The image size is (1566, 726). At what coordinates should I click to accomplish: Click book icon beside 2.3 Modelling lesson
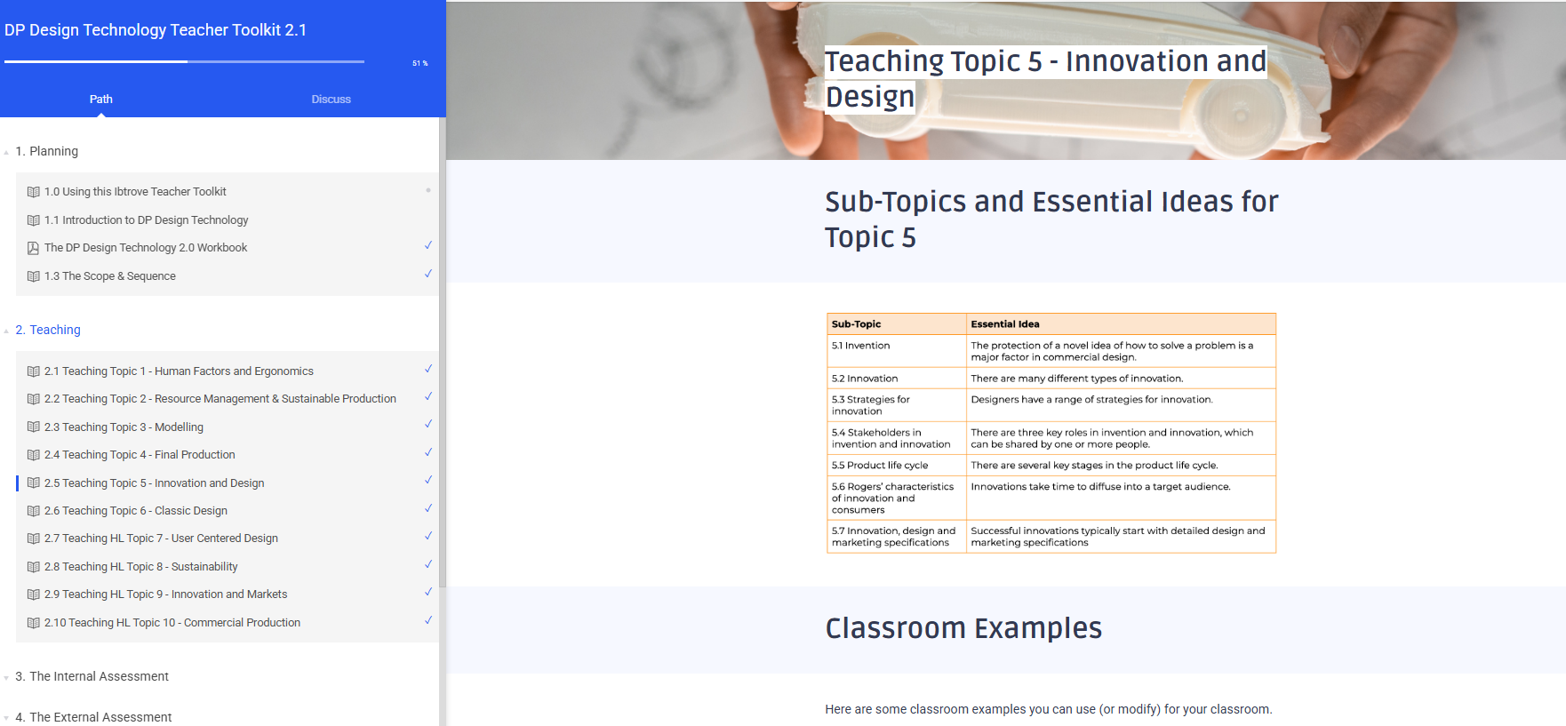point(34,427)
